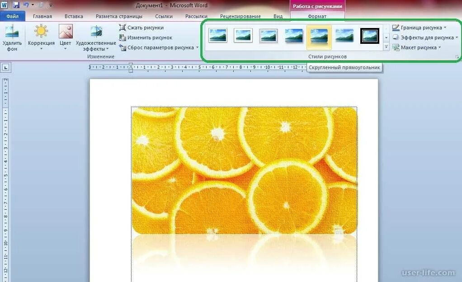
Task: Click the tab stop selector on ruler corner
Action: click(x=5, y=67)
